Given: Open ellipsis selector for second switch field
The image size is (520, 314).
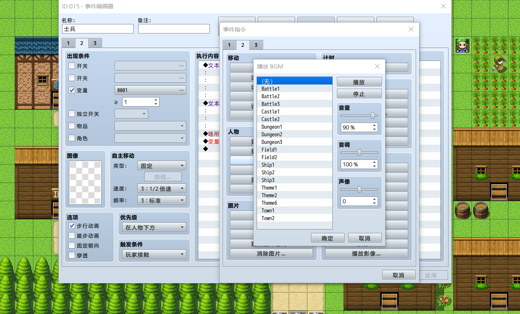Looking at the screenshot, I should pos(181,78).
